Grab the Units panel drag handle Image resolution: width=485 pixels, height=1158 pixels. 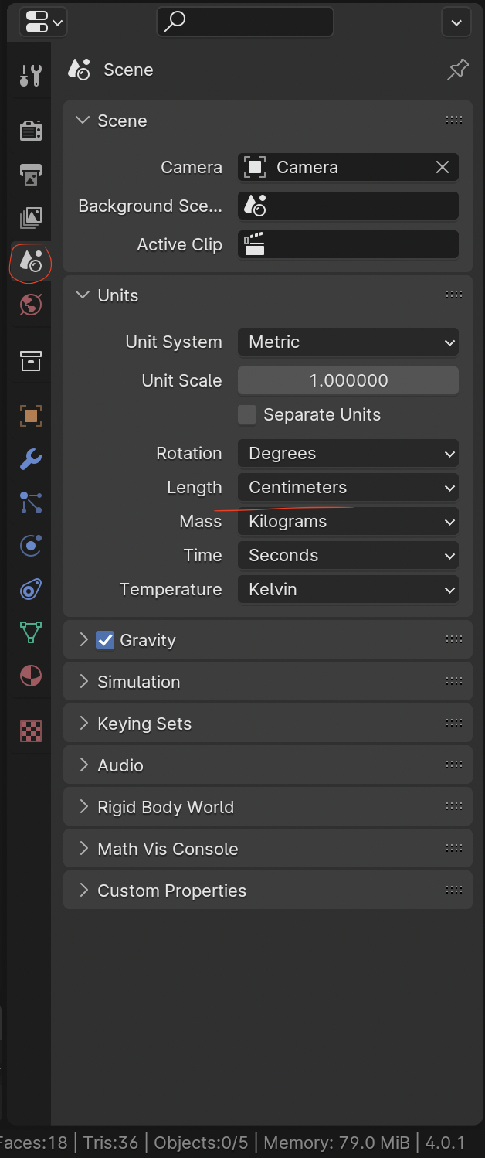click(454, 295)
